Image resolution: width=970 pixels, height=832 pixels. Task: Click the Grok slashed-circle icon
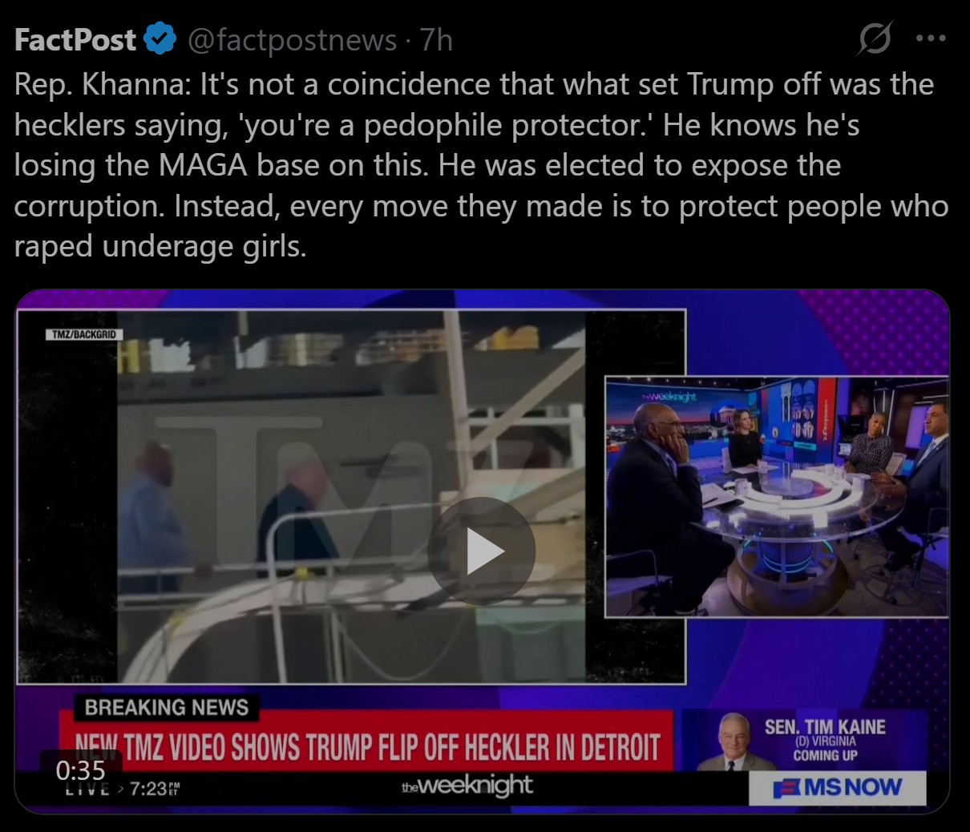click(874, 38)
